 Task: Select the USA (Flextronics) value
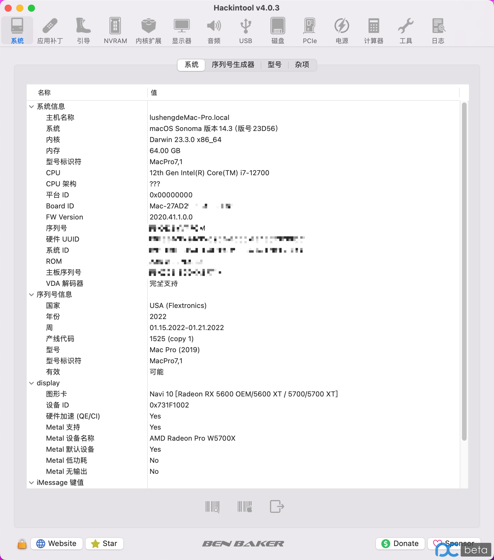click(x=178, y=306)
